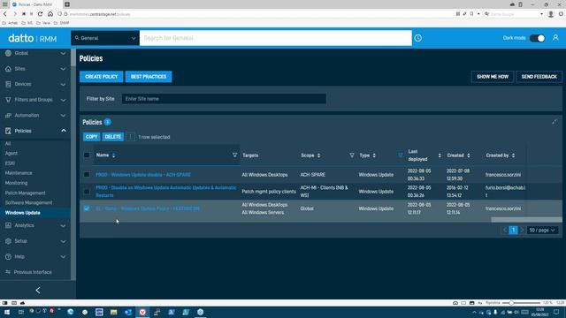The image size is (566, 318).
Task: Open the user profile icon
Action: [555, 38]
